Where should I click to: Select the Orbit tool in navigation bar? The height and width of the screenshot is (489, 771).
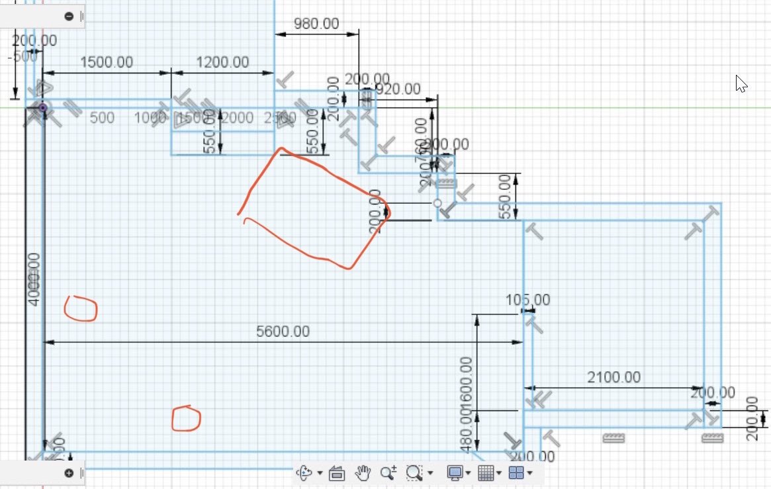pyautogui.click(x=305, y=472)
